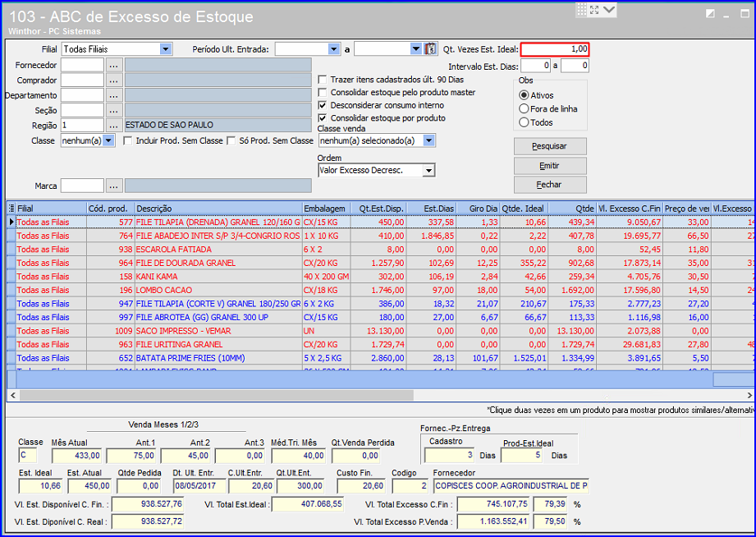Select the Todos radio option
This screenshot has width=756, height=537.
(524, 122)
